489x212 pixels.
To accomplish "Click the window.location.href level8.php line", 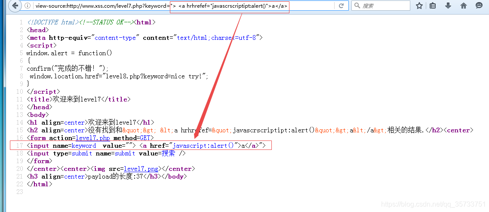I will coord(119,76).
